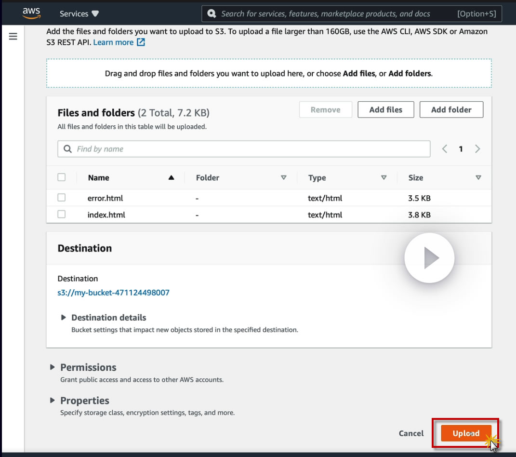This screenshot has width=516, height=457.
Task: Click the Size column sort arrow
Action: 478,177
